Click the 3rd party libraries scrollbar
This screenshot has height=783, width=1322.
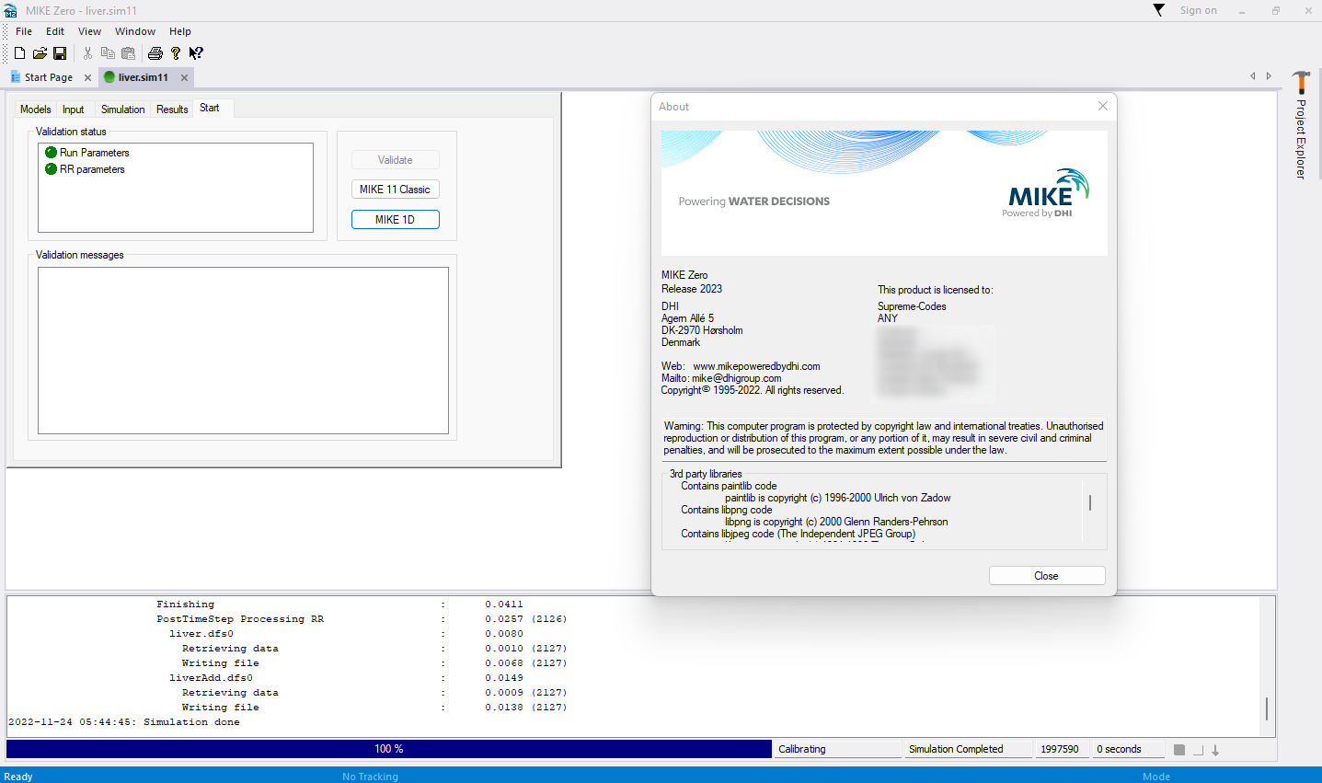pos(1090,503)
